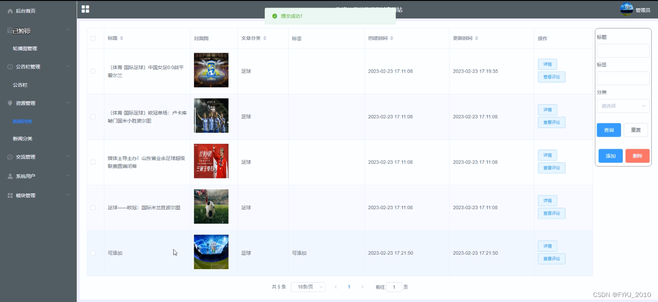This screenshot has height=302, width=658.
Task: Check the row for 山东省业余足球超级联赛
Action: (93, 162)
